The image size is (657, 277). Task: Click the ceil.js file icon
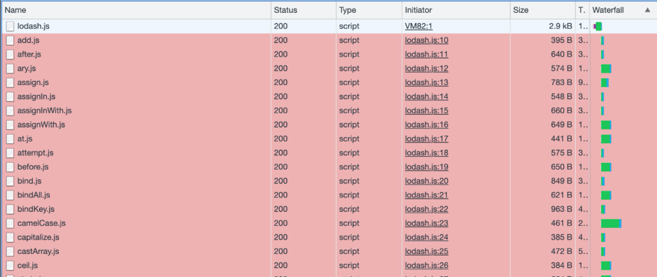click(10, 265)
